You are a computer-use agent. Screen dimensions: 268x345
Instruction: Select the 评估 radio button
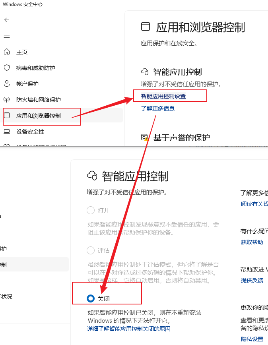(x=91, y=250)
